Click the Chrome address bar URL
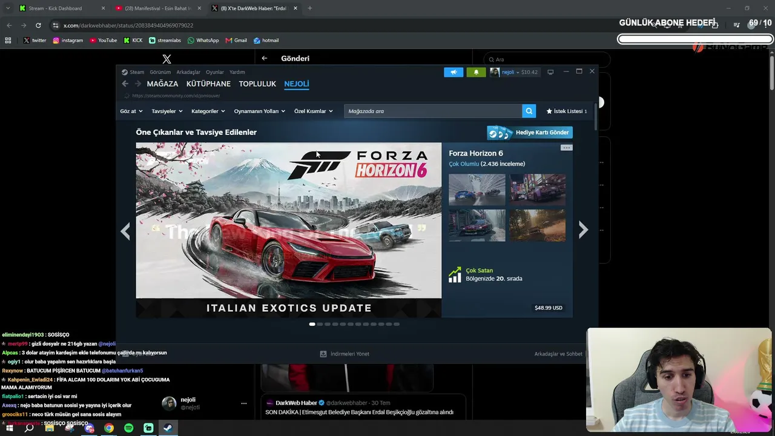The width and height of the screenshot is (775, 436). coord(128,25)
